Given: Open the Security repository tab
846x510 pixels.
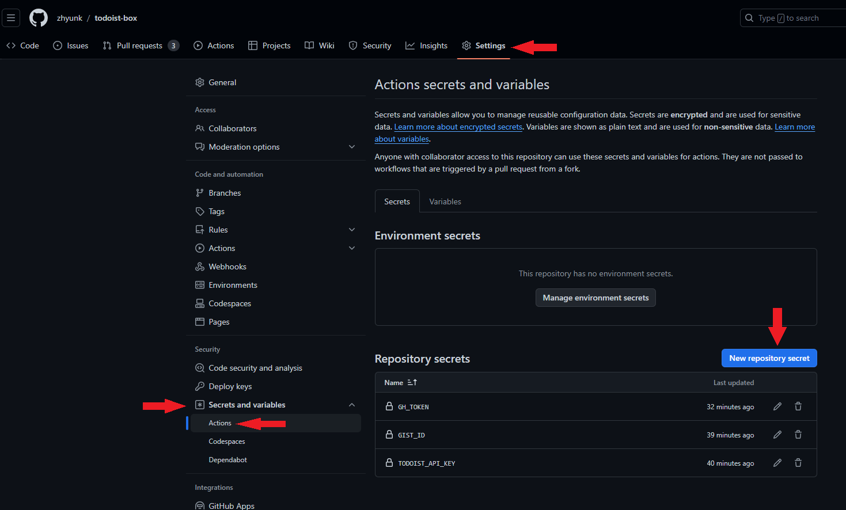Looking at the screenshot, I should tap(370, 45).
